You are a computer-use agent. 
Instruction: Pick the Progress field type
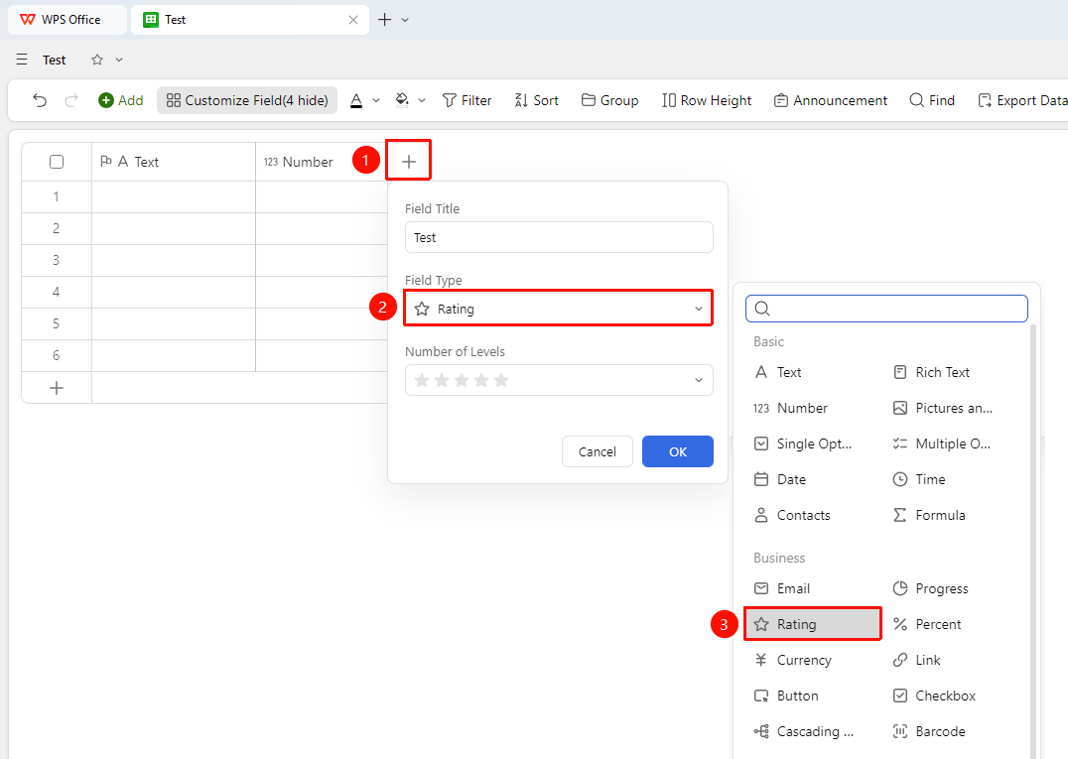[x=930, y=588]
